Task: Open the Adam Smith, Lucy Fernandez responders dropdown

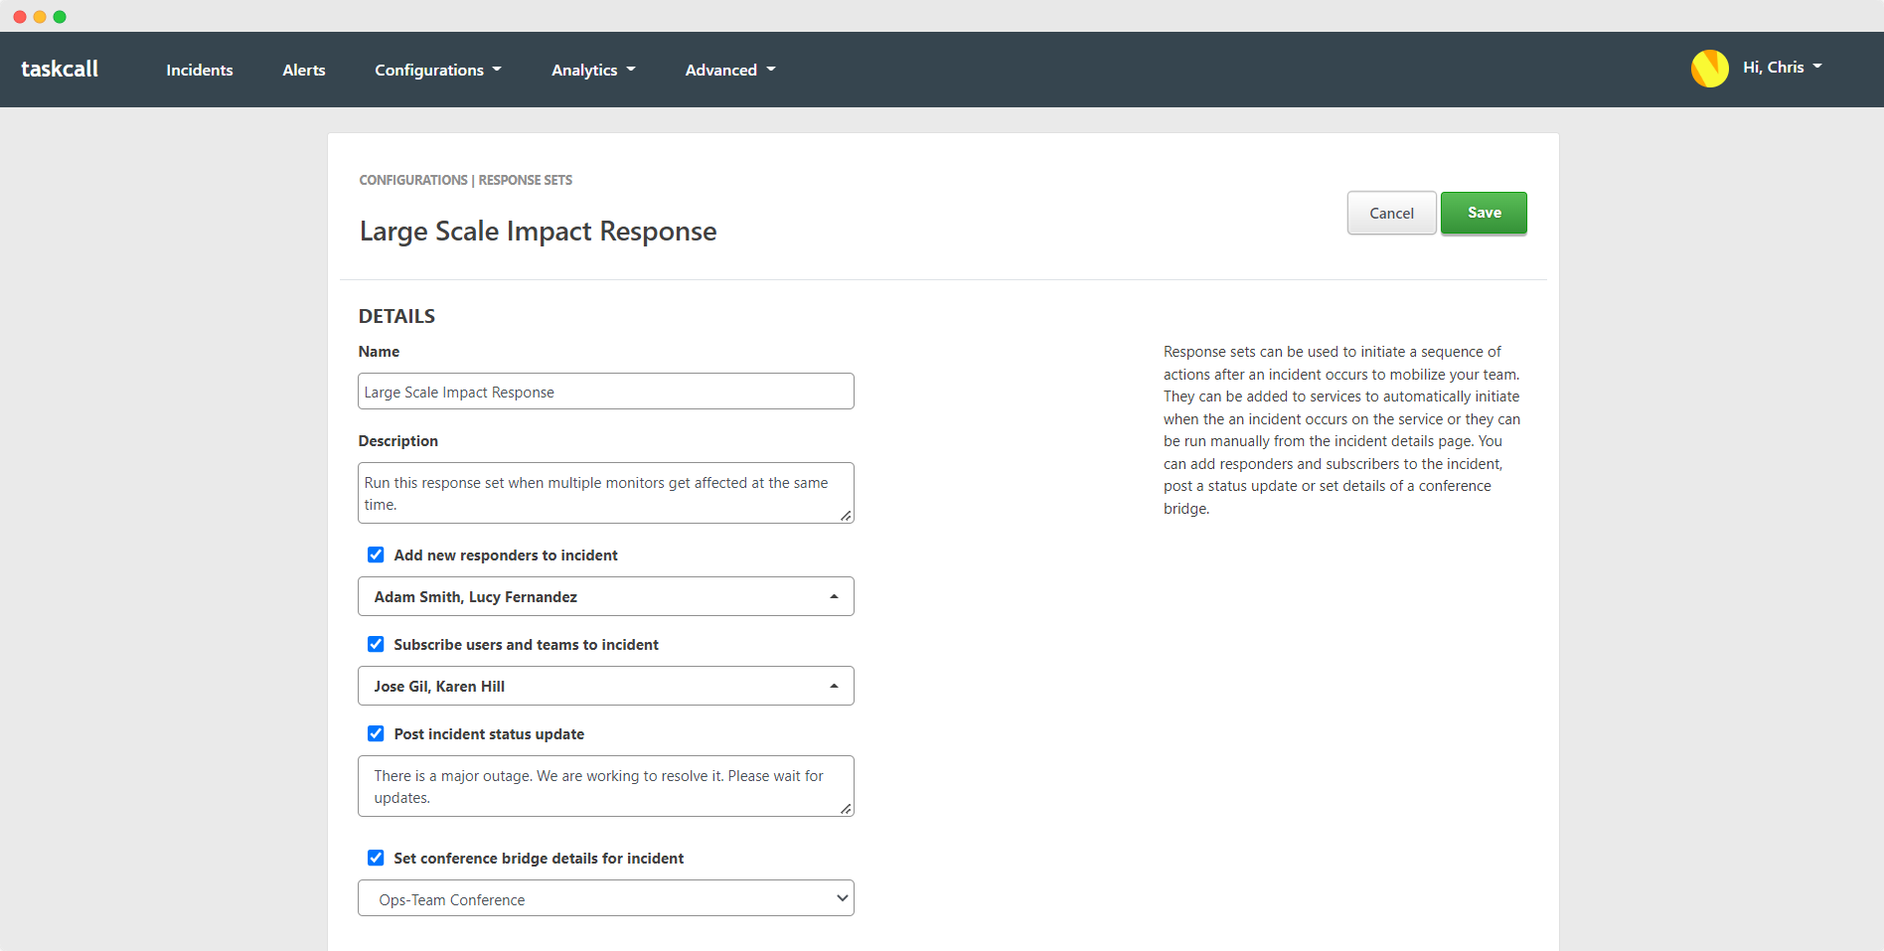Action: tap(606, 596)
